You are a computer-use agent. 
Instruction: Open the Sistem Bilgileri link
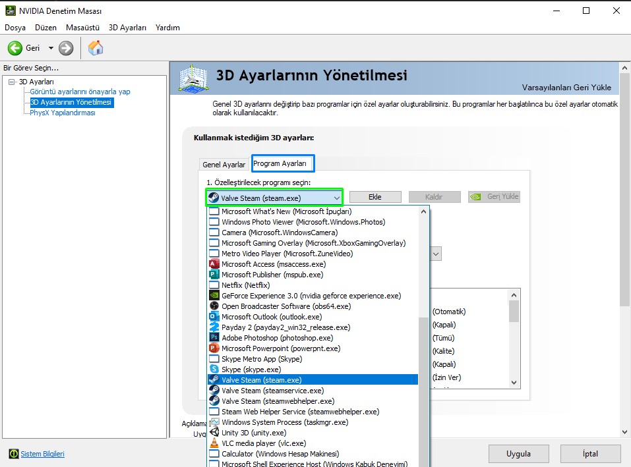point(42,454)
